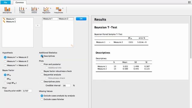Click the arrow button to assign variables
The width and height of the screenshot is (192, 108).
pyautogui.click(x=38, y=25)
